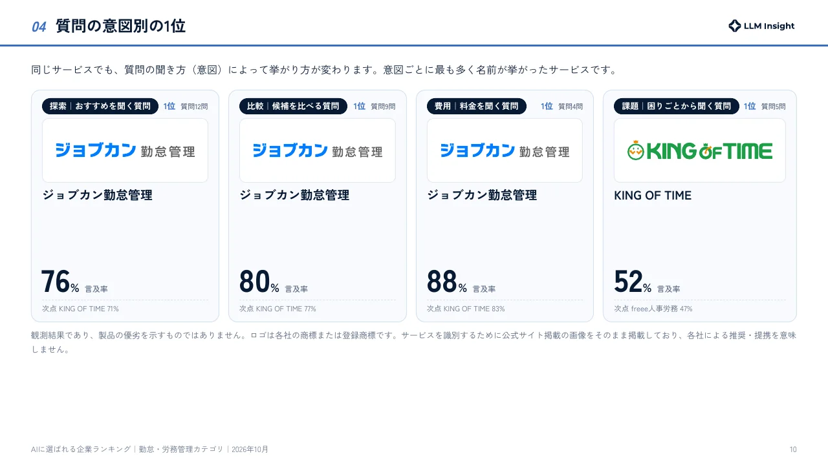Click the ジョブカン勤怠管理 name in the 費用 card
The image size is (828, 465).
tap(482, 195)
